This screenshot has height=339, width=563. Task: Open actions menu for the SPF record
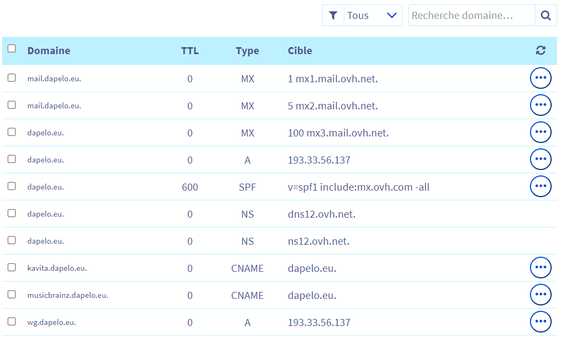(540, 187)
